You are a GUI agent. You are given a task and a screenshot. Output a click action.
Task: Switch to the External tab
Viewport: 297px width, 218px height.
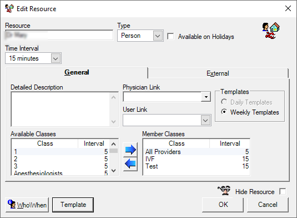click(218, 73)
